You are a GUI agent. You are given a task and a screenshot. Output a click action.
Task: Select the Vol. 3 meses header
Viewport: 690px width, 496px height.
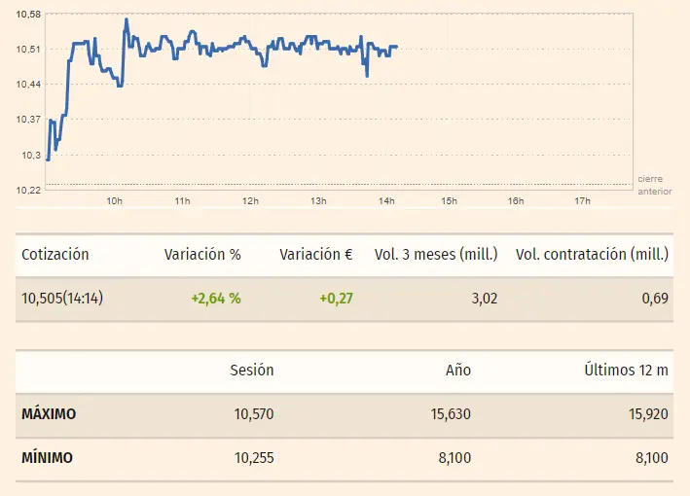tap(436, 255)
